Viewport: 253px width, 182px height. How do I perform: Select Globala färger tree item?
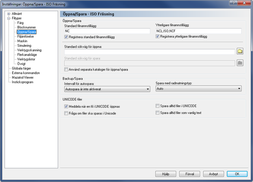point(21,68)
